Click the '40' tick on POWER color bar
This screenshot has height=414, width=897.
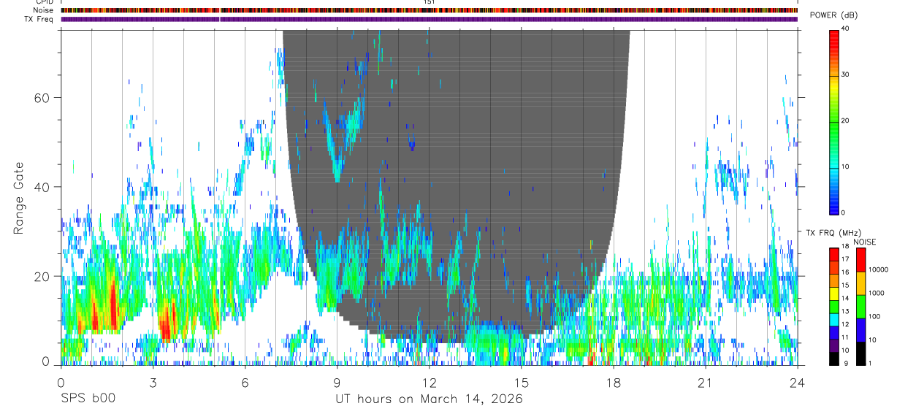845,28
